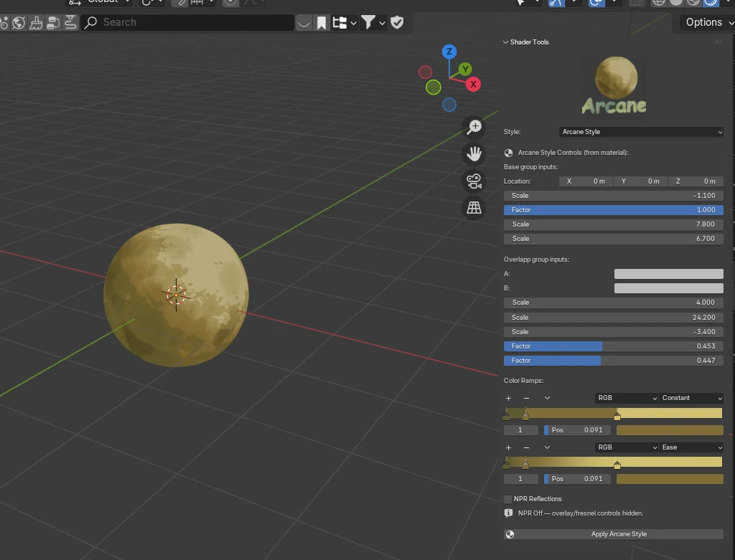
Task: Enable rendered viewport shading
Action: (711, 3)
